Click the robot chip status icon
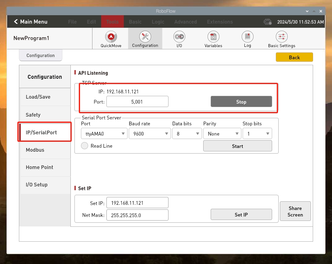Viewport: 332px width, 264px height. tap(267, 22)
